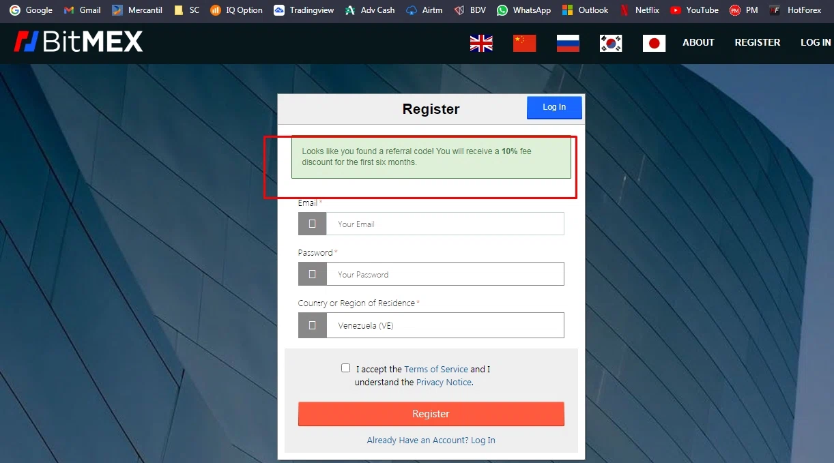Viewport: 834px width, 463px height.
Task: Open the SC bookmark folder
Action: [187, 10]
